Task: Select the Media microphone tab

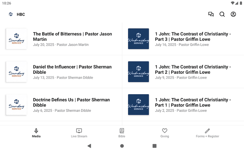Action: coord(36,133)
